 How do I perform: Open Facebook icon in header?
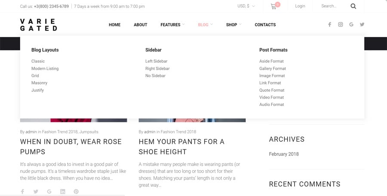(x=329, y=25)
